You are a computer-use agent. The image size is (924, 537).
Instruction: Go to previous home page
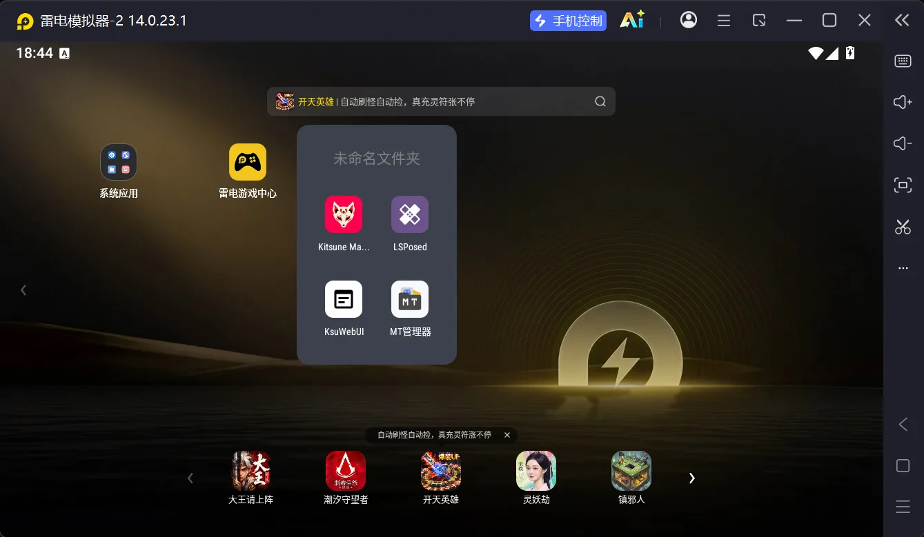pyautogui.click(x=23, y=290)
